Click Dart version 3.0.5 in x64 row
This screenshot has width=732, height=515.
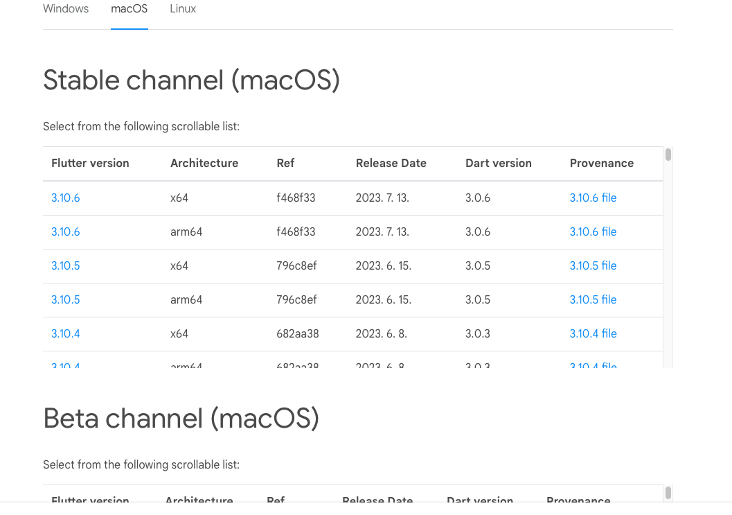pos(478,266)
